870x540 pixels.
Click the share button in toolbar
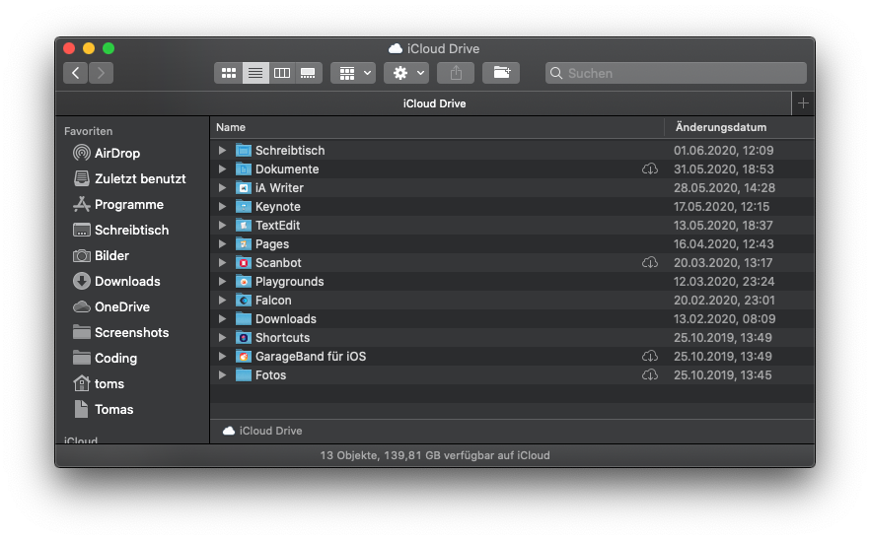pyautogui.click(x=456, y=73)
